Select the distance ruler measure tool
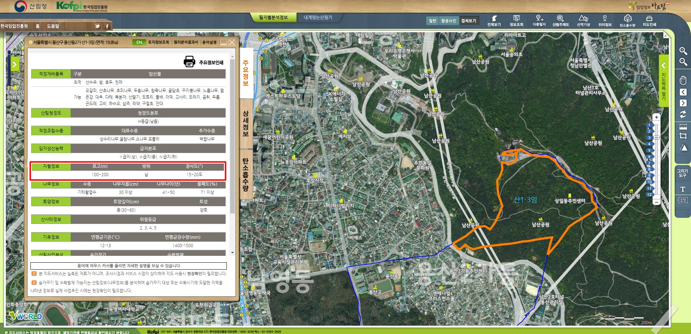 point(683,127)
